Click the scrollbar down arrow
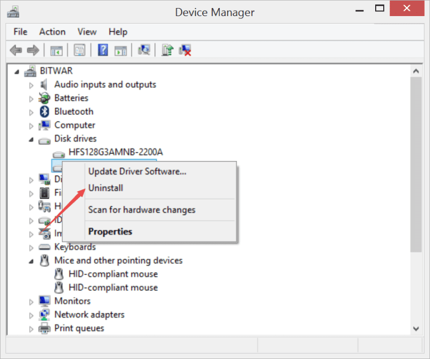The width and height of the screenshot is (430, 359). (416, 328)
